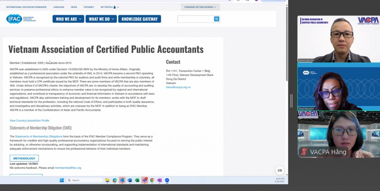The height and width of the screenshot is (191, 380).
Task: Open Google Chrome from the taskbar
Action: [152, 180]
